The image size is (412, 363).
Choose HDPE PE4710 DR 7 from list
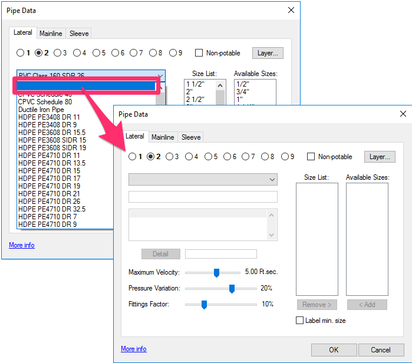point(48,216)
